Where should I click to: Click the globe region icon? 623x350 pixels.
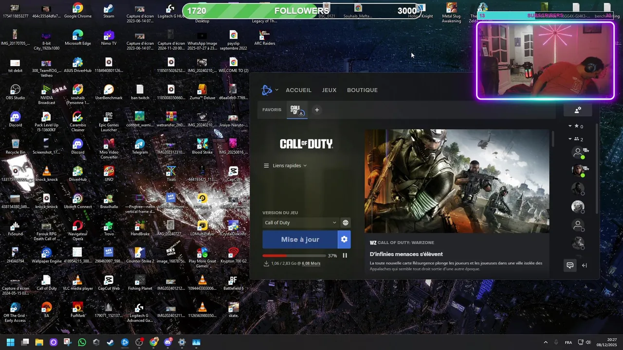coord(346,223)
